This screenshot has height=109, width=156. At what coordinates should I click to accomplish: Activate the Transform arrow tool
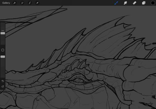pos(37,3)
